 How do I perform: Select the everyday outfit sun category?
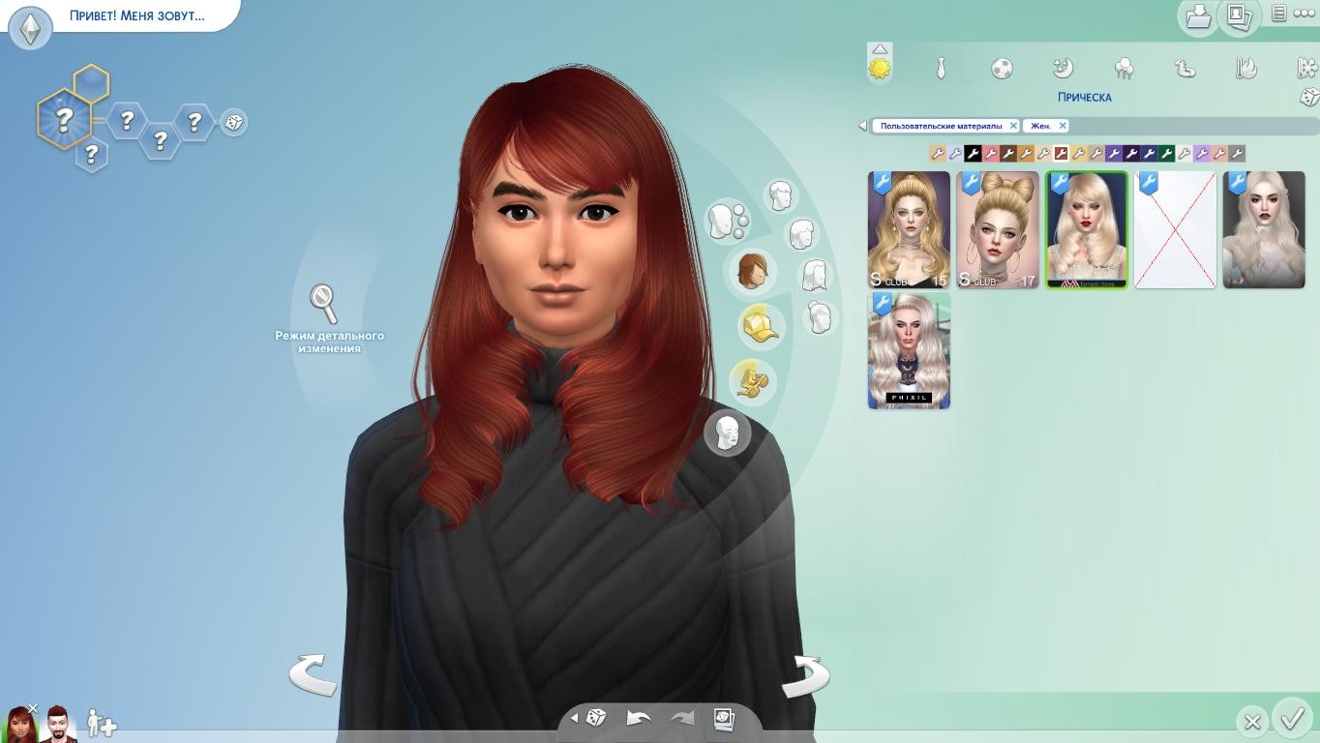[880, 69]
